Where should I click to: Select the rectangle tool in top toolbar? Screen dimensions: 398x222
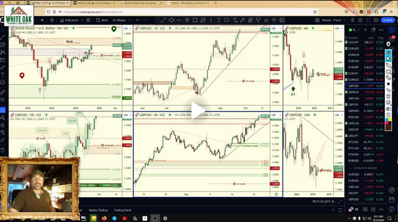(195, 20)
